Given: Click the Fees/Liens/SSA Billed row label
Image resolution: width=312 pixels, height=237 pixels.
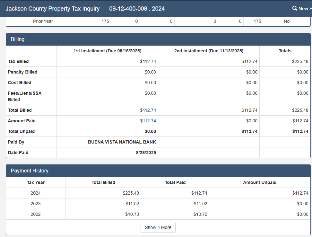Looking at the screenshot, I should tap(25, 96).
